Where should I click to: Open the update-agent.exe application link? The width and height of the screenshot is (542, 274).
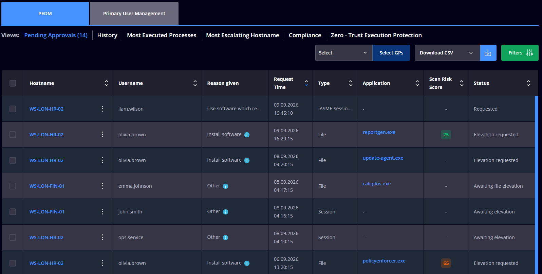(383, 158)
